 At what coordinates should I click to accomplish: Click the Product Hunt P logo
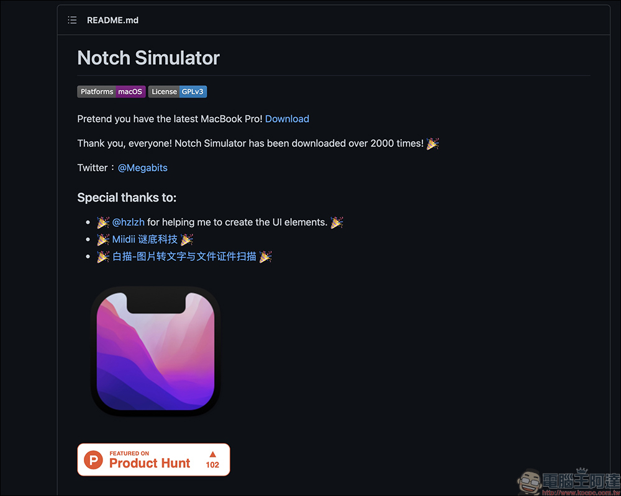coord(94,460)
